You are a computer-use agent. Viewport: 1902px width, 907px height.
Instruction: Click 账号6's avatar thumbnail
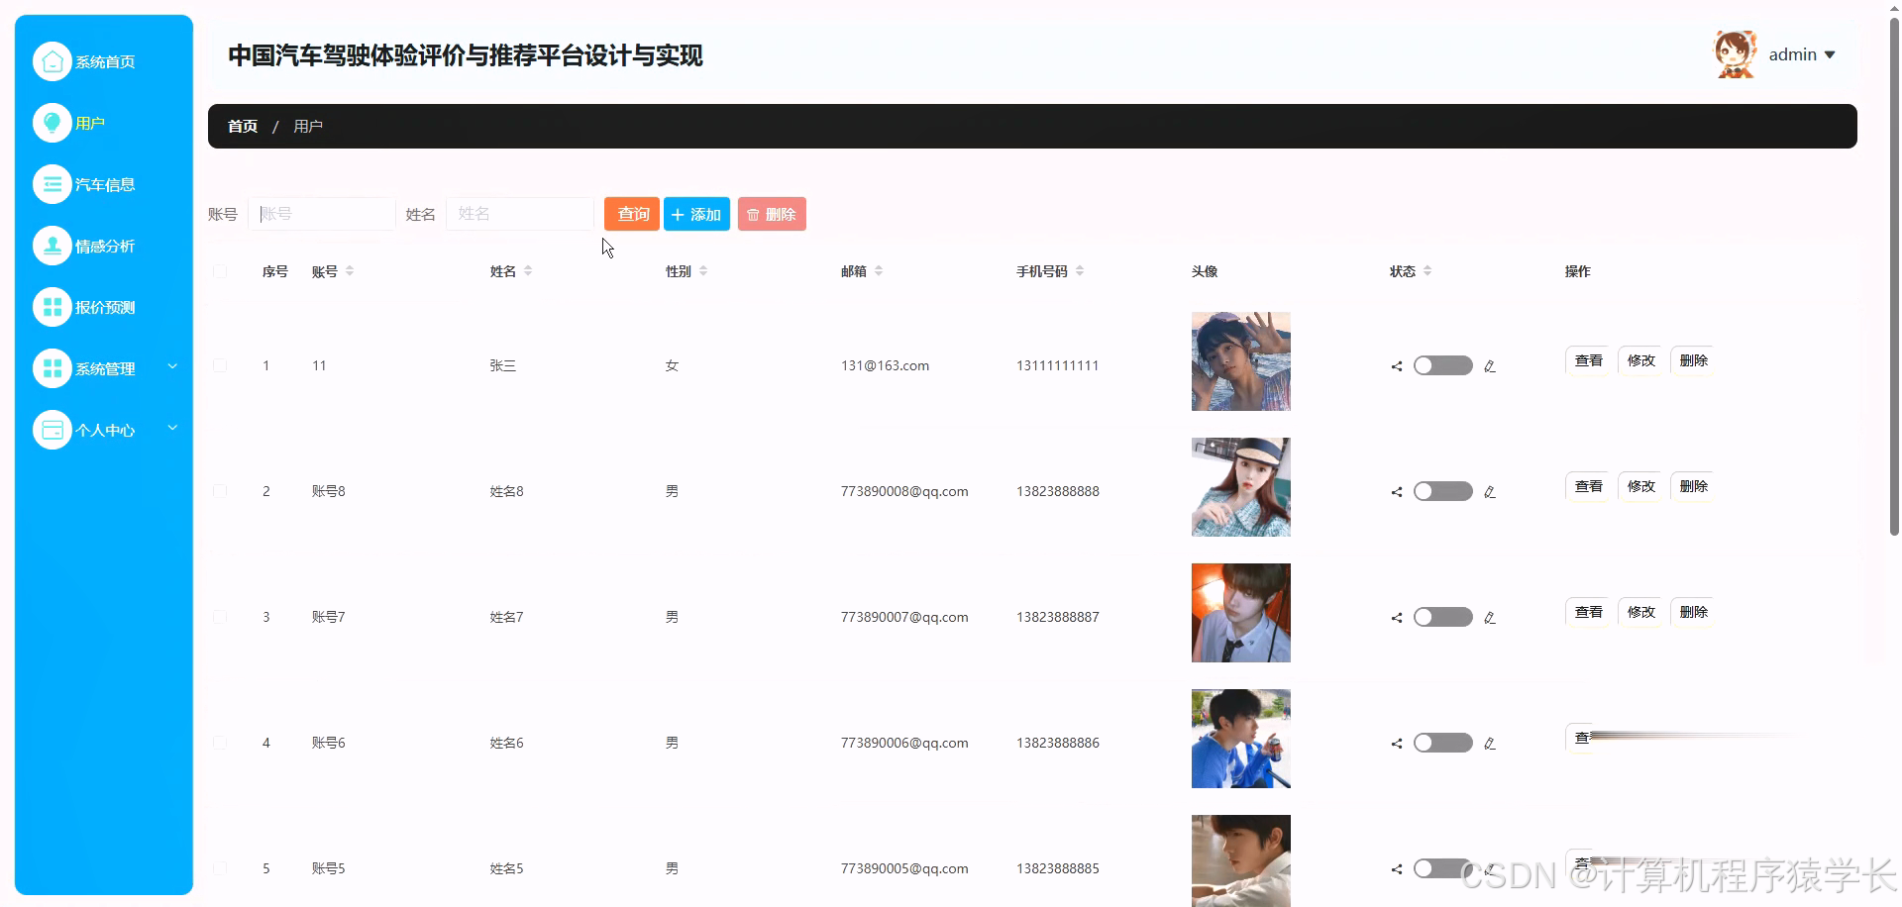click(x=1241, y=739)
